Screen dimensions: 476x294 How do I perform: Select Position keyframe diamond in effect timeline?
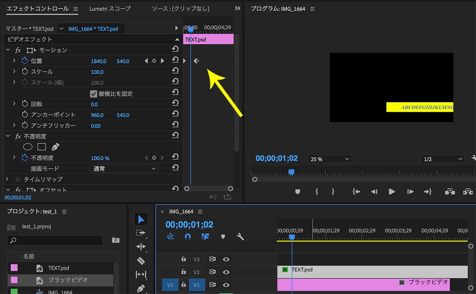pos(196,61)
